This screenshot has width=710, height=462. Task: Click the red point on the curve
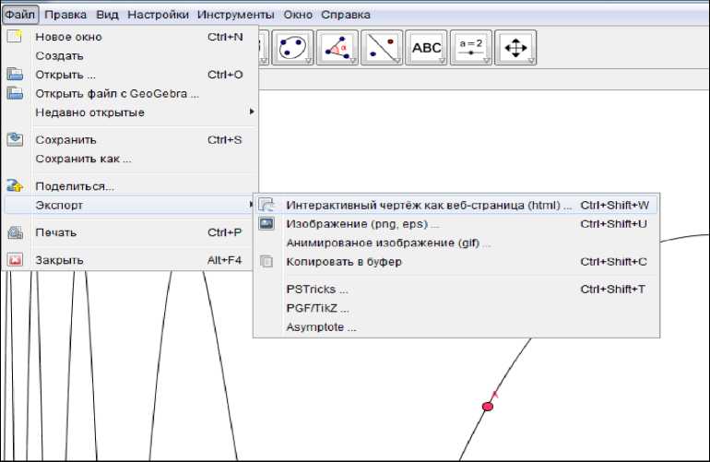(x=487, y=407)
